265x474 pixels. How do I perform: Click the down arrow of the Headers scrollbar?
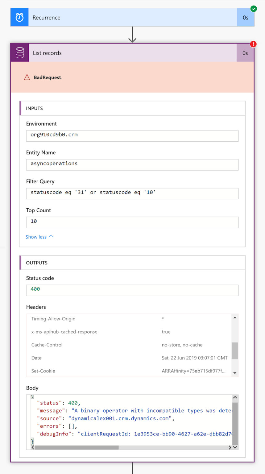tap(235, 372)
